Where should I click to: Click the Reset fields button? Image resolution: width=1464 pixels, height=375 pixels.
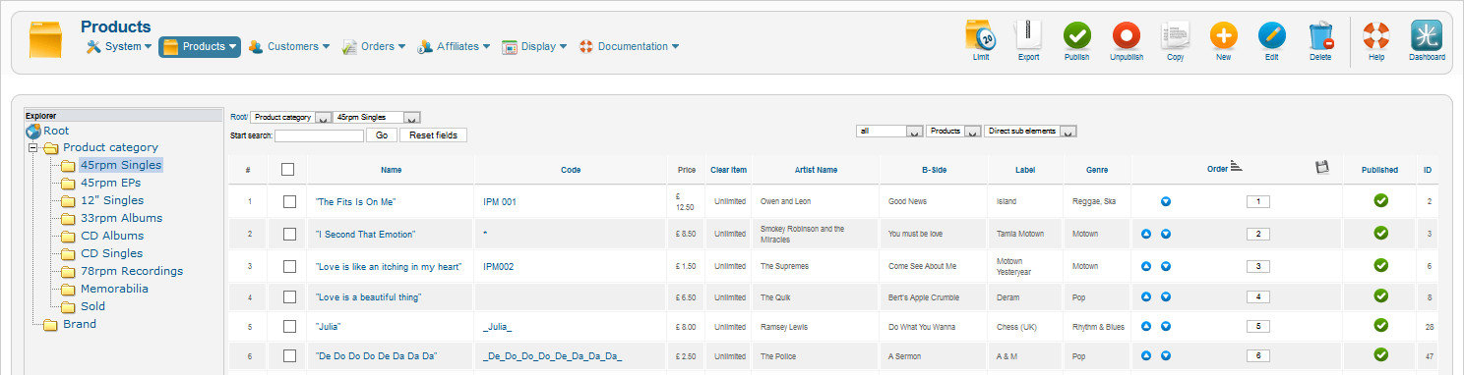click(433, 135)
